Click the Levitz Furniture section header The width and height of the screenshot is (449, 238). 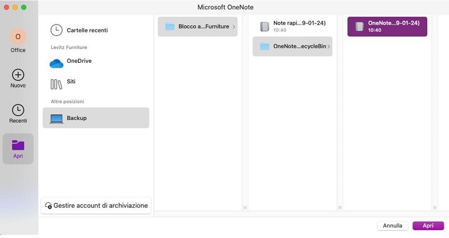click(69, 47)
